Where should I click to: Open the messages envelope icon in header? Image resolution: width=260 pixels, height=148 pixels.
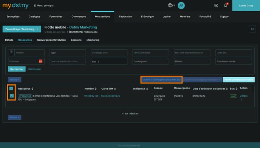(x=216, y=5)
